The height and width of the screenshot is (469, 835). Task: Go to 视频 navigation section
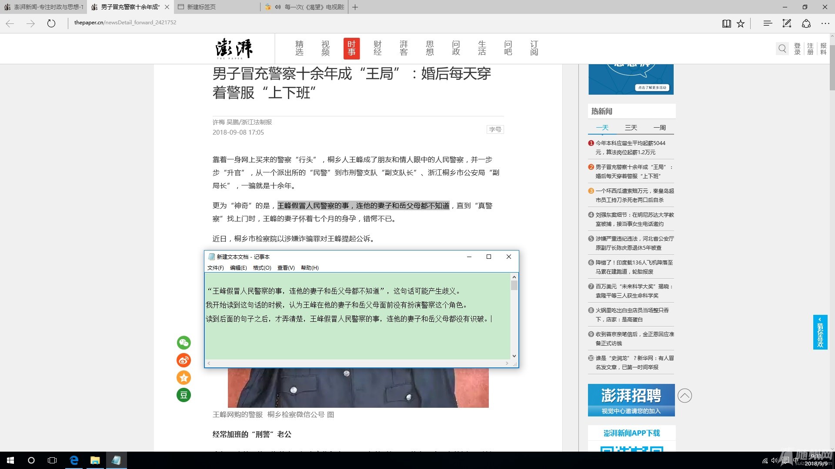click(x=325, y=48)
